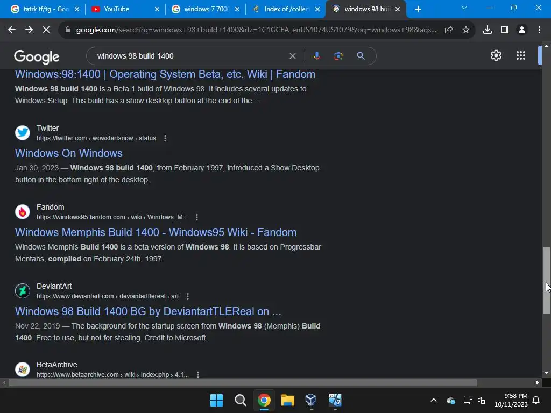Screen dimensions: 551x413
Task: Click the Twitter result favicon
Action: point(23,133)
